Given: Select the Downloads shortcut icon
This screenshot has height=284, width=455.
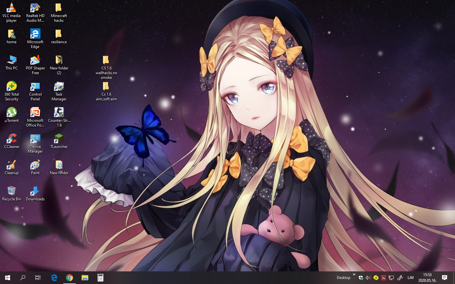Looking at the screenshot, I should [35, 194].
